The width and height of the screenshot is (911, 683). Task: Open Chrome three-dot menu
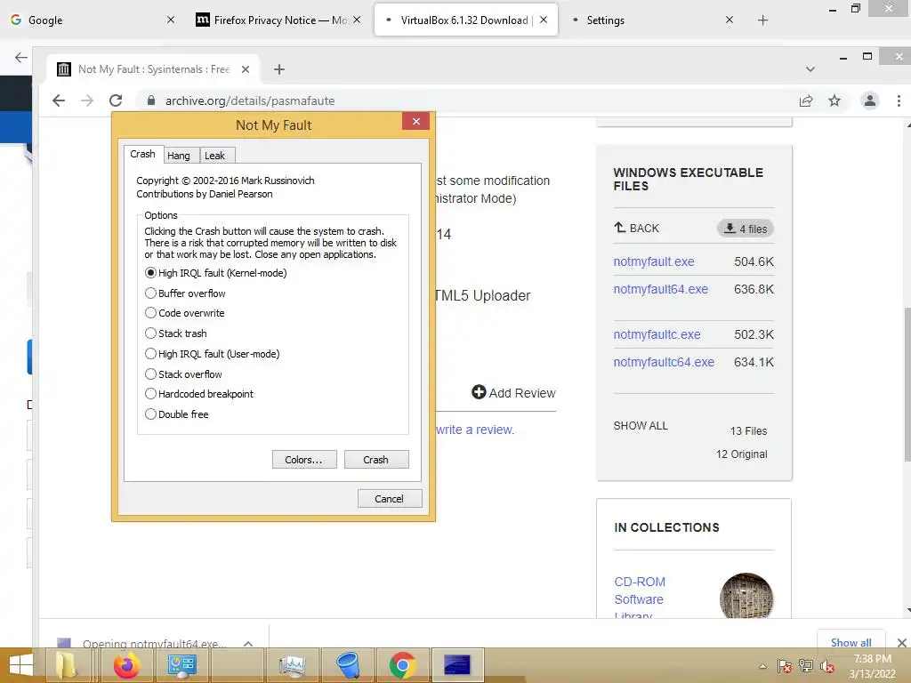click(899, 100)
